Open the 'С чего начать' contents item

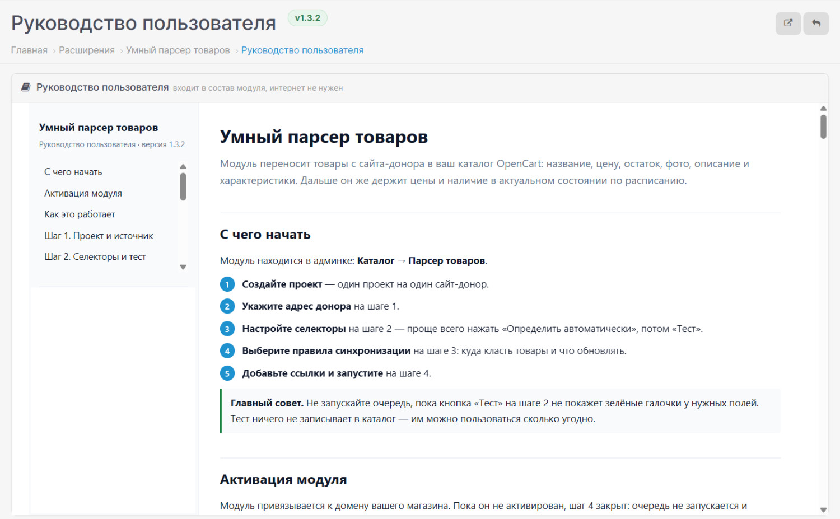pyautogui.click(x=73, y=172)
